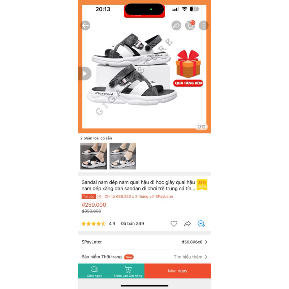Open the shopping cart with 70 items
The width and height of the screenshot is (289, 289).
190,25
